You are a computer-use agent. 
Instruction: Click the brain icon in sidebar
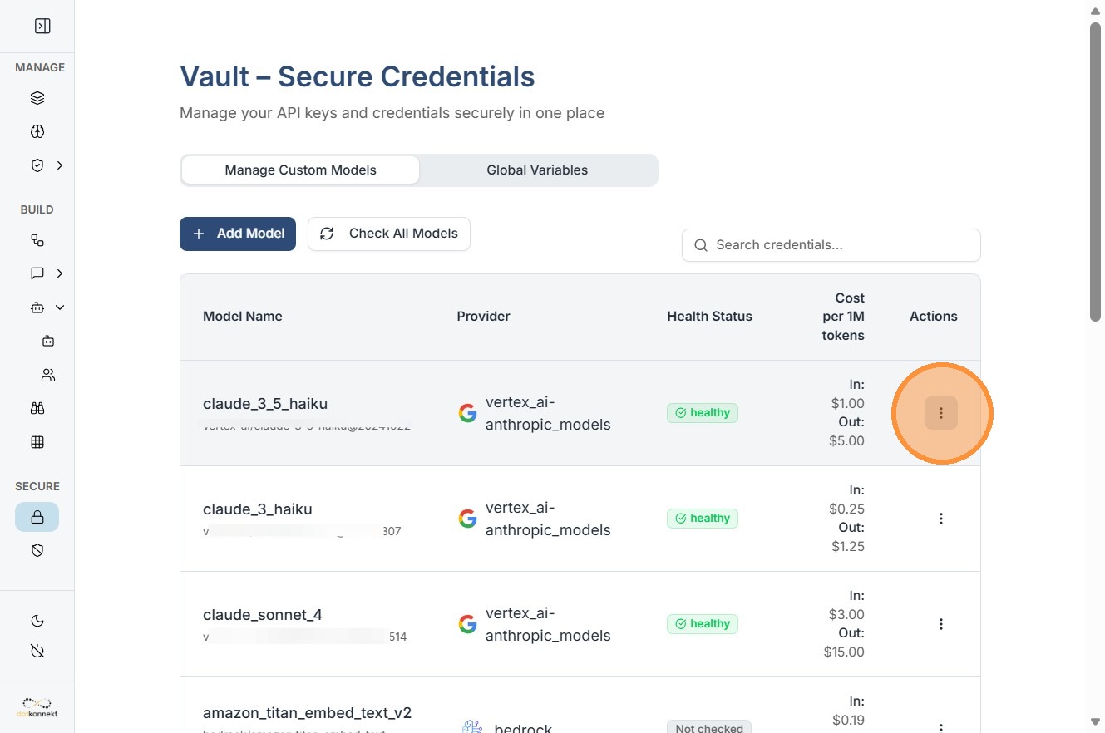(x=37, y=131)
